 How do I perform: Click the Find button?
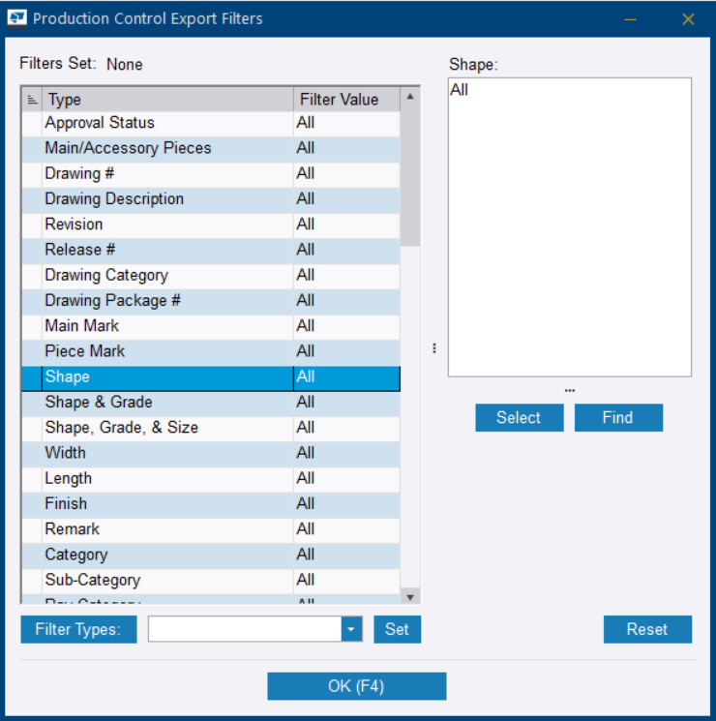coord(618,417)
